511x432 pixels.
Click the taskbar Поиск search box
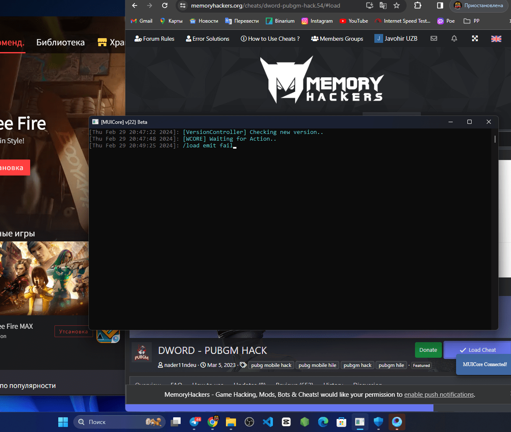coord(119,422)
